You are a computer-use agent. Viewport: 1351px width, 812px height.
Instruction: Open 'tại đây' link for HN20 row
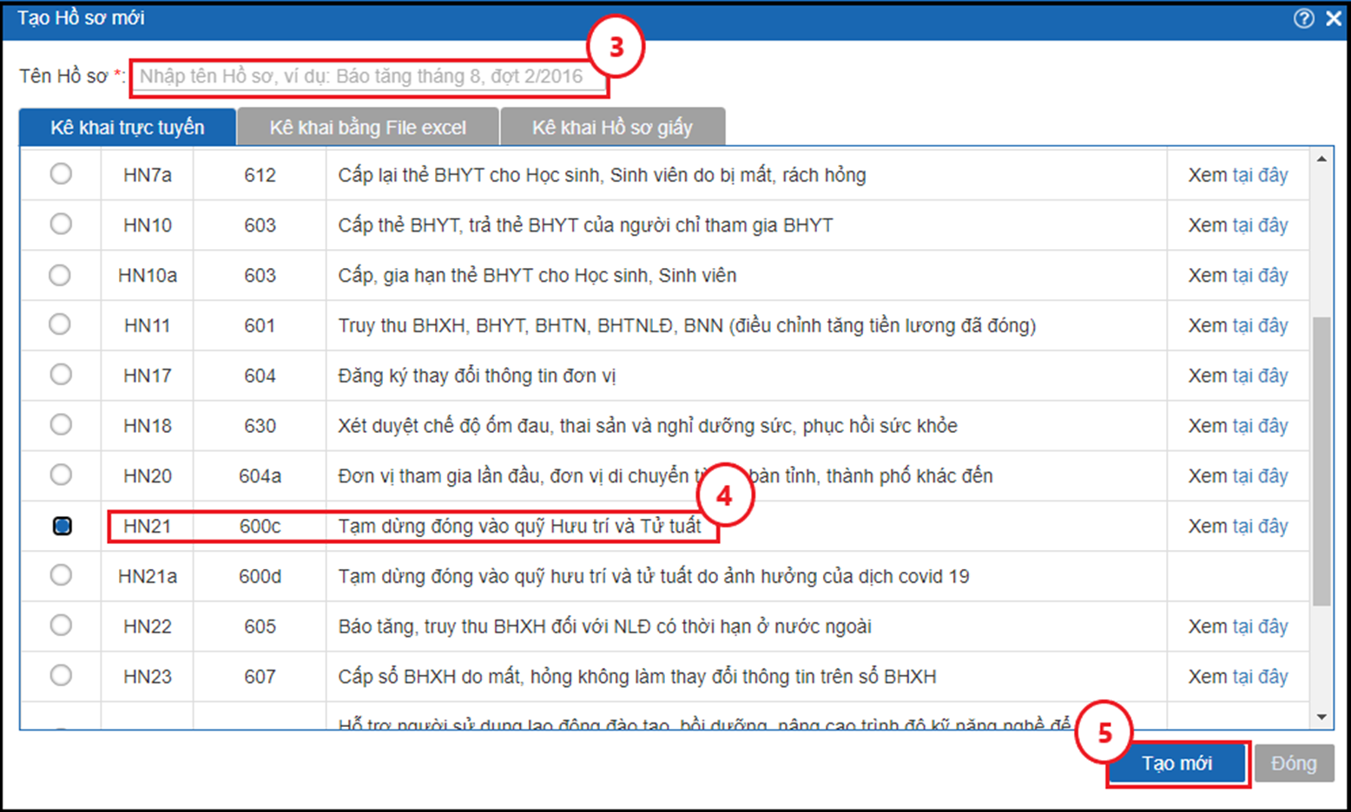click(x=1260, y=476)
